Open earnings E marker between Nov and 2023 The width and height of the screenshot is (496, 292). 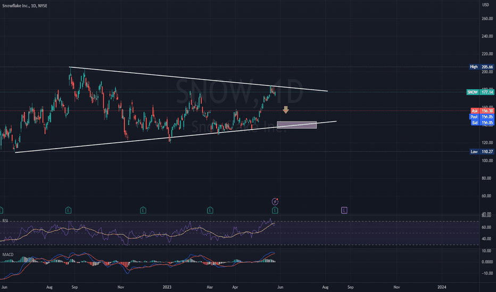[x=143, y=210]
